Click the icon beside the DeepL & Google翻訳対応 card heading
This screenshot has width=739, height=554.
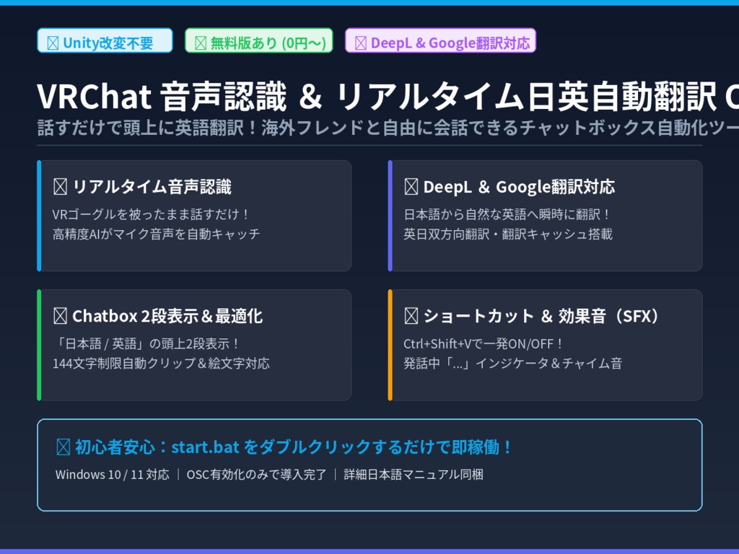[x=411, y=187]
